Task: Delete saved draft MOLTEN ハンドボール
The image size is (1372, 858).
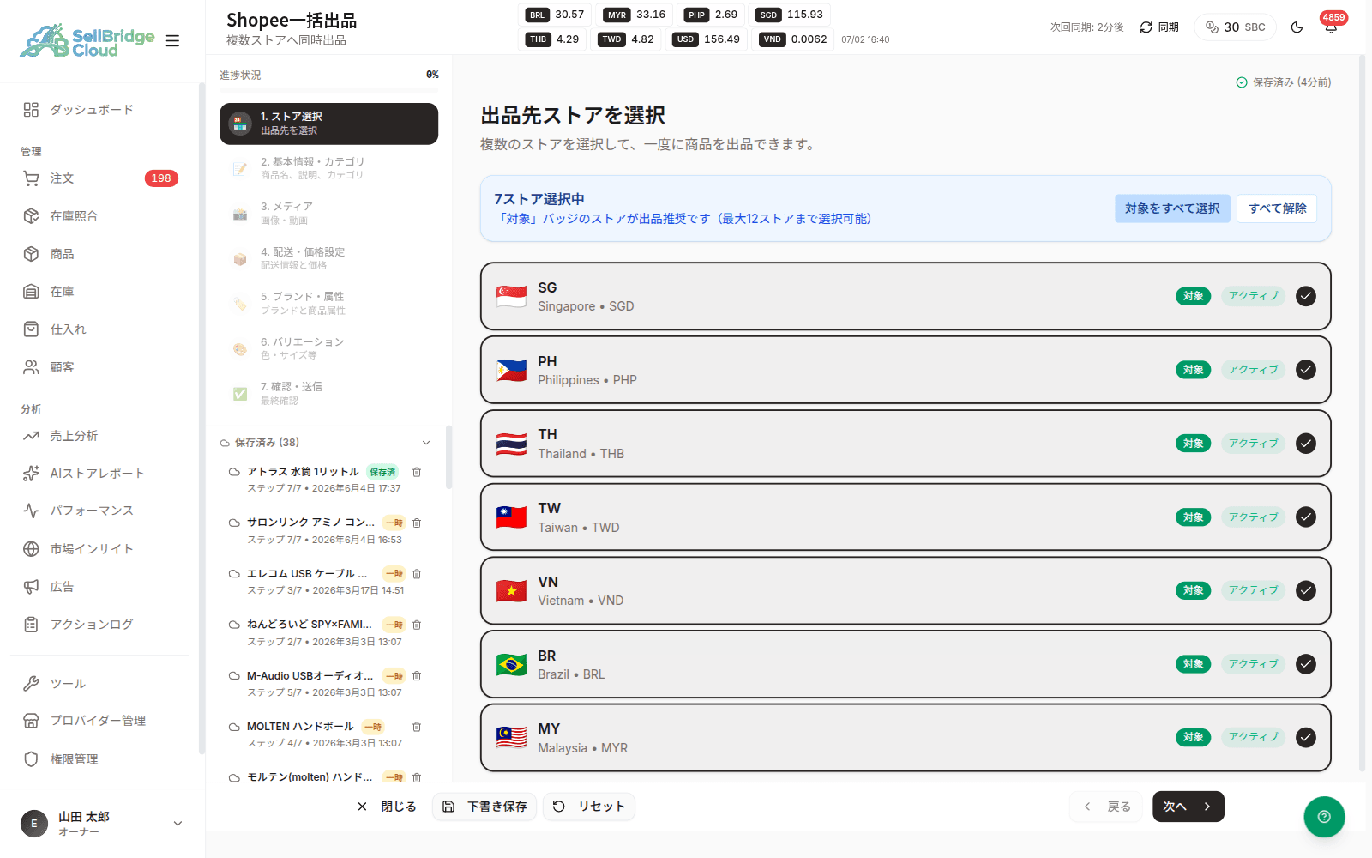Action: pos(417,727)
